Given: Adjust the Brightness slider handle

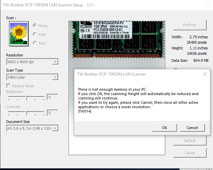Looking at the screenshot, I should coord(27,97).
